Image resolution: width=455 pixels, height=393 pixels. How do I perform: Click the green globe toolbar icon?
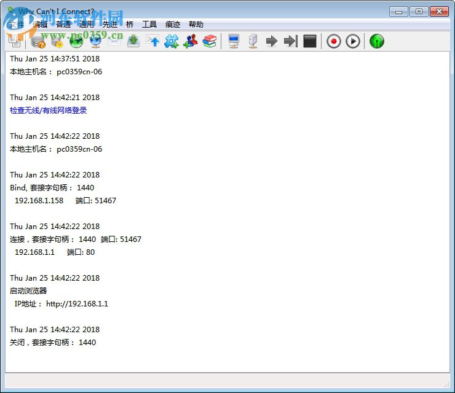[x=76, y=41]
